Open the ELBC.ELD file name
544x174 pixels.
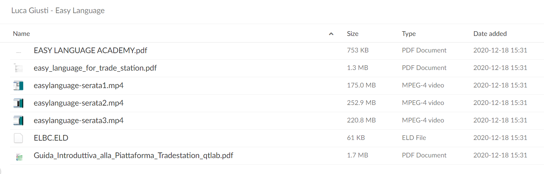tap(51, 138)
